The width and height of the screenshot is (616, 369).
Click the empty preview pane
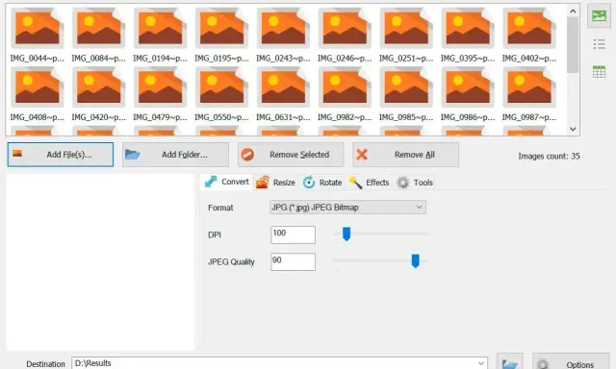[x=100, y=262]
